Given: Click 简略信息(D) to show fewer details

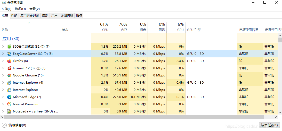Looking at the screenshot, I should pos(17,125).
